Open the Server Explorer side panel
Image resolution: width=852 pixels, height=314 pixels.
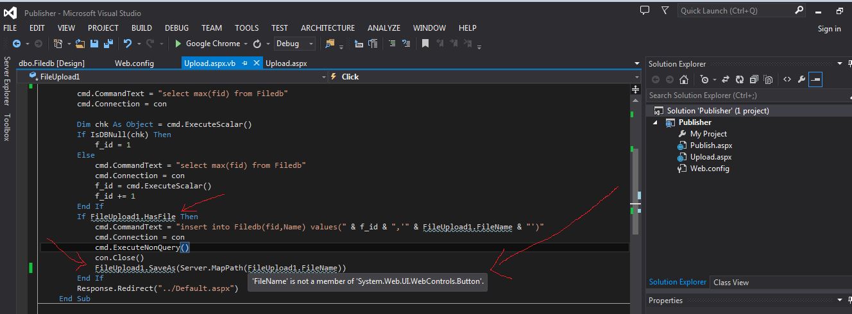coord(7,80)
